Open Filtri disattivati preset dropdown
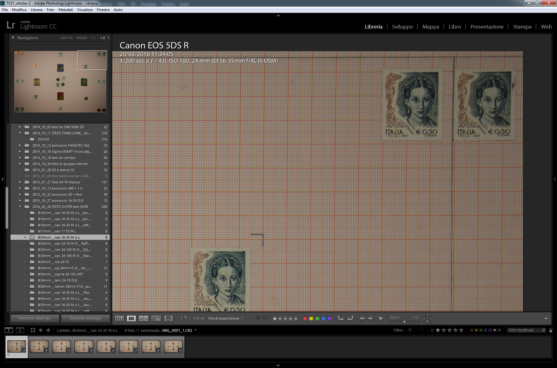 pos(526,330)
